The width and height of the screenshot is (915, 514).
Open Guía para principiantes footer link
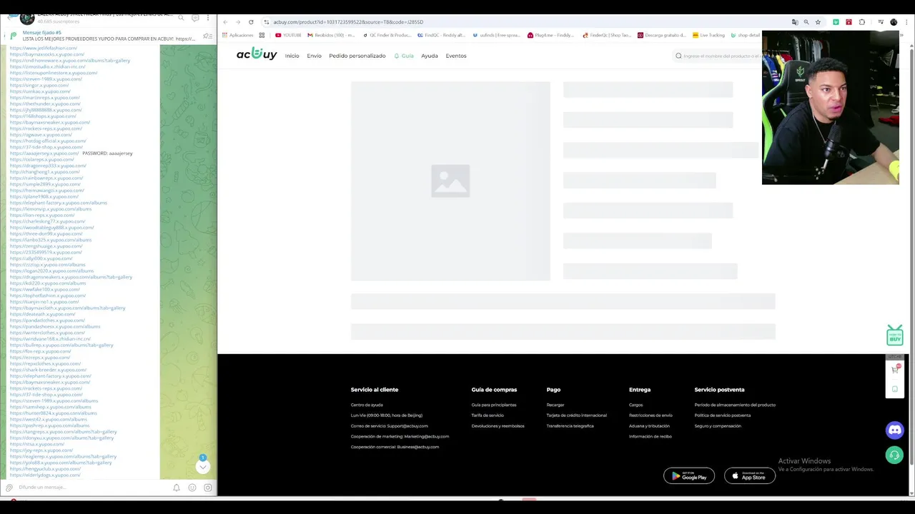494,405
